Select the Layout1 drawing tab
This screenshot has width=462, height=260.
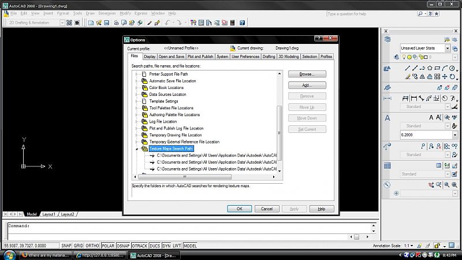click(x=49, y=214)
